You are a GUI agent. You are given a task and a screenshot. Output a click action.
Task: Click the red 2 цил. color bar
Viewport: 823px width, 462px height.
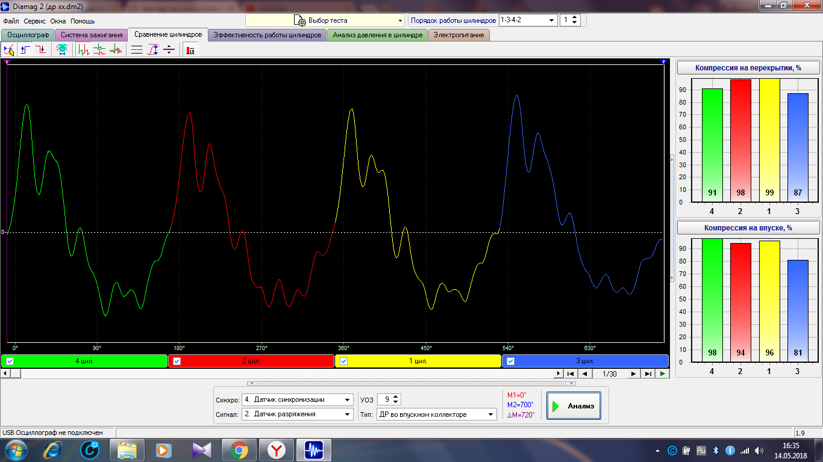(x=251, y=361)
